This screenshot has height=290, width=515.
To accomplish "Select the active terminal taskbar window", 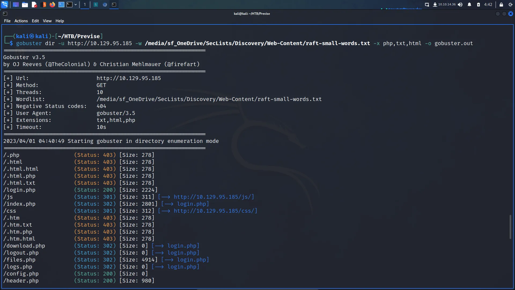I will pyautogui.click(x=114, y=5).
